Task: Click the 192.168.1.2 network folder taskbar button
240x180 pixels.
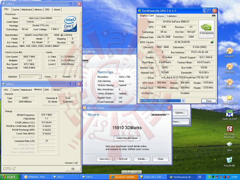Action: pyautogui.click(x=152, y=177)
